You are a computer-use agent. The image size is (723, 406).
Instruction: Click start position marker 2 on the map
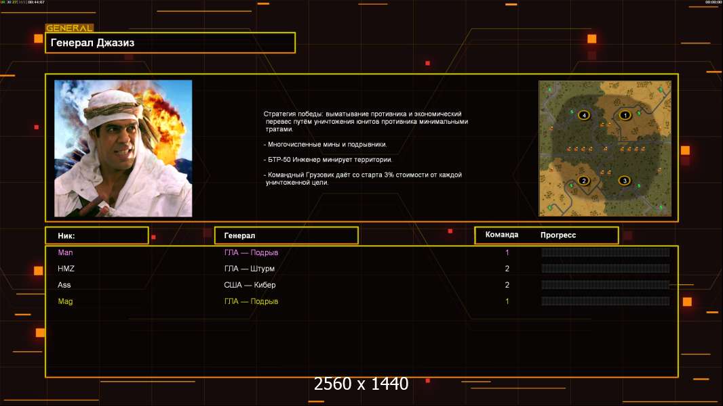click(x=583, y=181)
